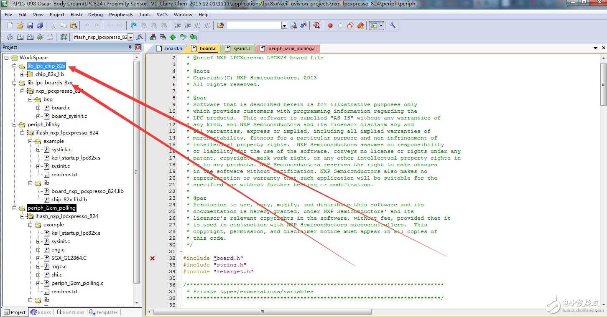Close the Project panel
This screenshot has height=317, width=607.
pyautogui.click(x=138, y=47)
